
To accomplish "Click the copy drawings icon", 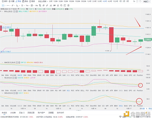I will 61,6.
